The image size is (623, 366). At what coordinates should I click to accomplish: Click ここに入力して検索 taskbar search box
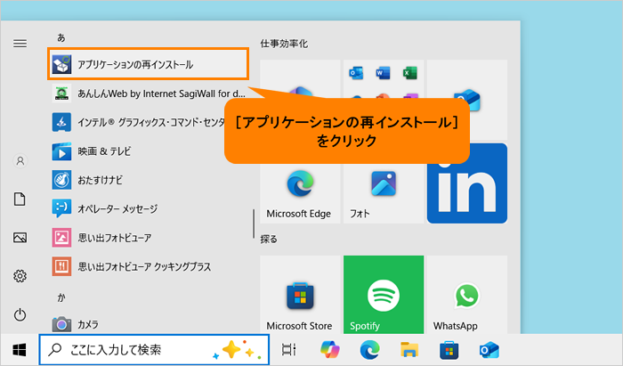tap(154, 350)
